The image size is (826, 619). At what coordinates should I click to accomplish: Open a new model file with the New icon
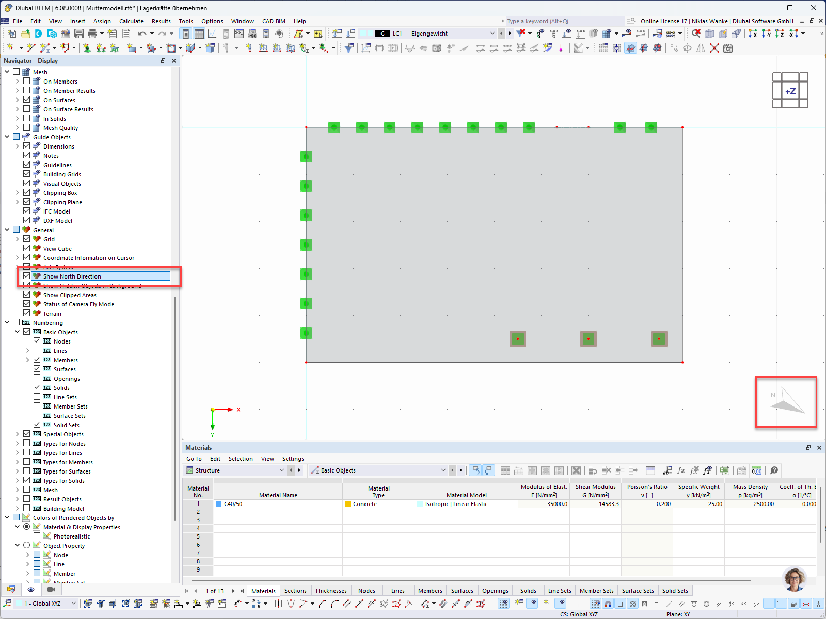11,34
